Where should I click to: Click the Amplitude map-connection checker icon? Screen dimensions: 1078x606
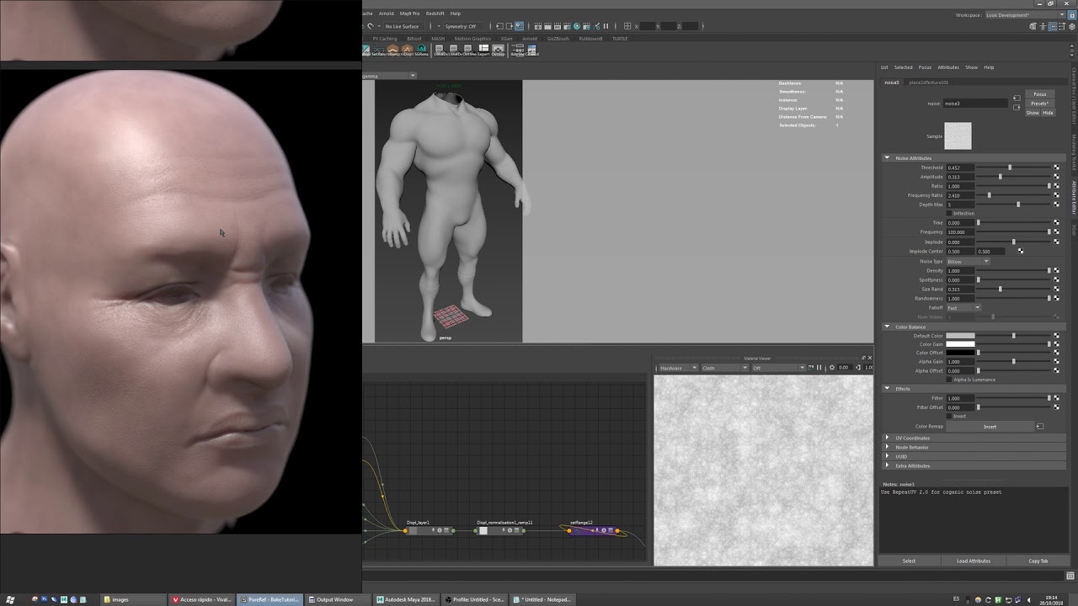coord(1056,177)
